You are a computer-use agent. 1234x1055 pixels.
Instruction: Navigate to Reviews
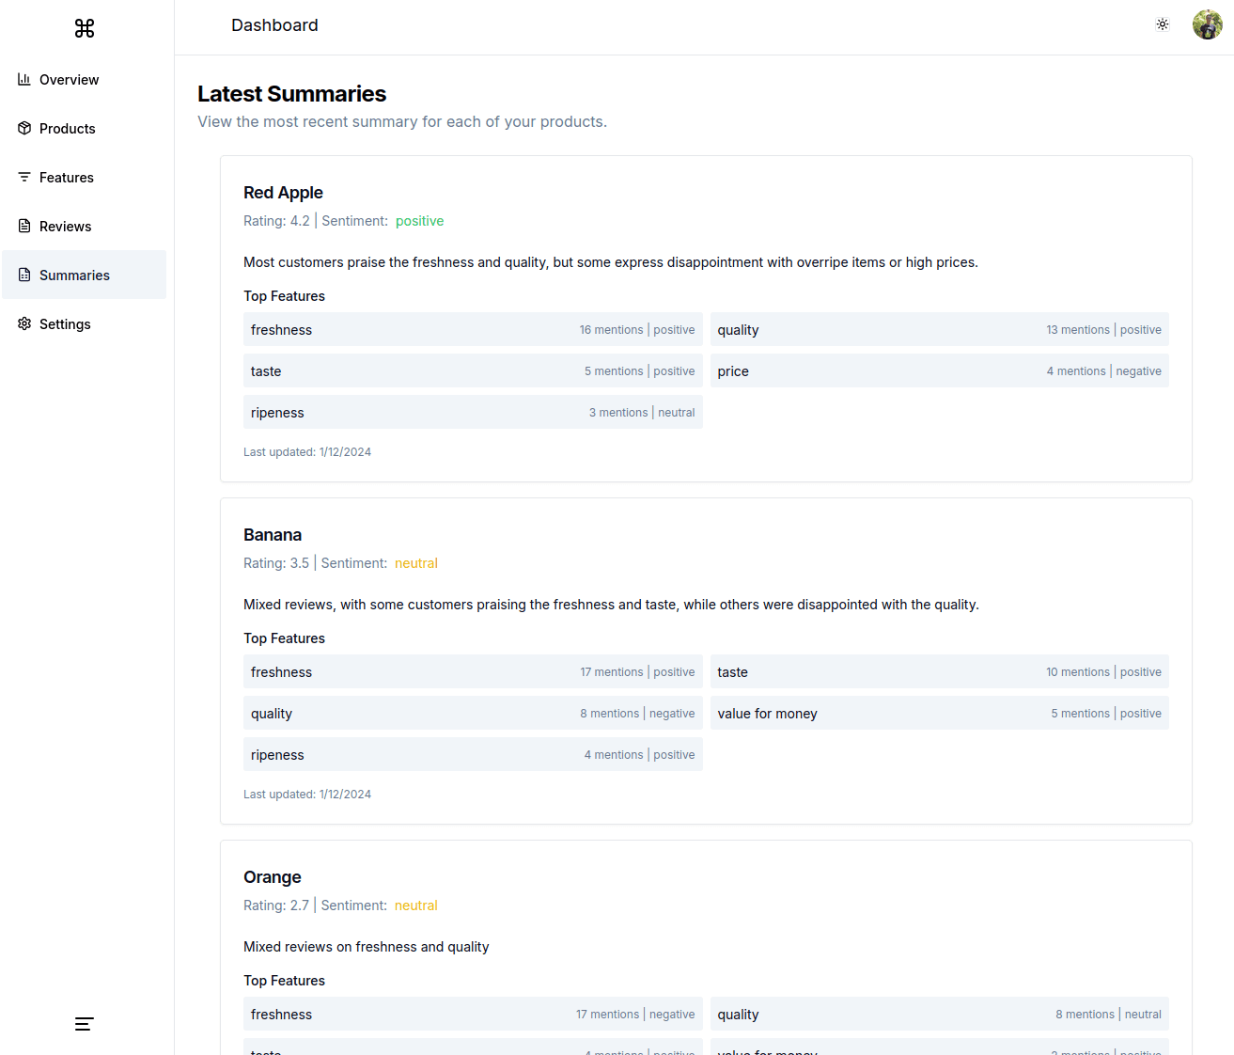click(85, 226)
